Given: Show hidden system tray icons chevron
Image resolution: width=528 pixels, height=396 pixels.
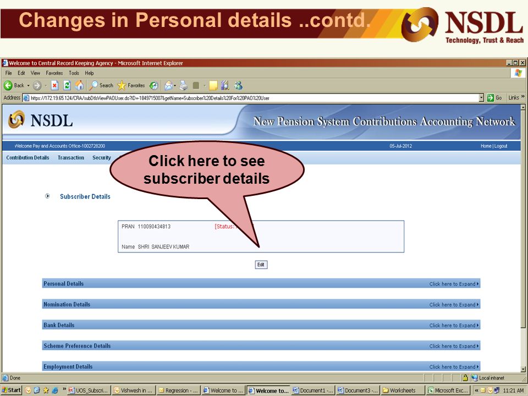Looking at the screenshot, I should click(476, 391).
